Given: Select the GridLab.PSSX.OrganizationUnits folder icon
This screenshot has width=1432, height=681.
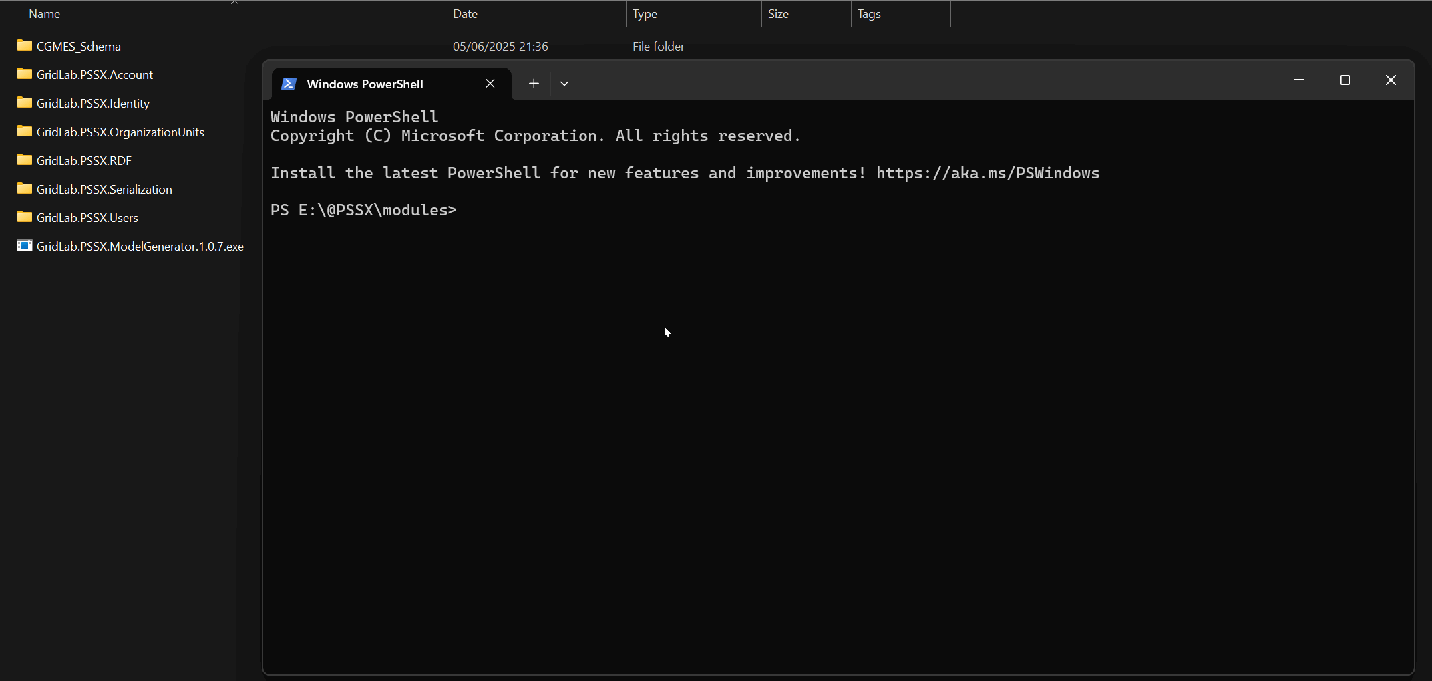Looking at the screenshot, I should (x=25, y=131).
